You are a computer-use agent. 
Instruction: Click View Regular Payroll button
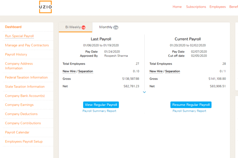point(101,105)
